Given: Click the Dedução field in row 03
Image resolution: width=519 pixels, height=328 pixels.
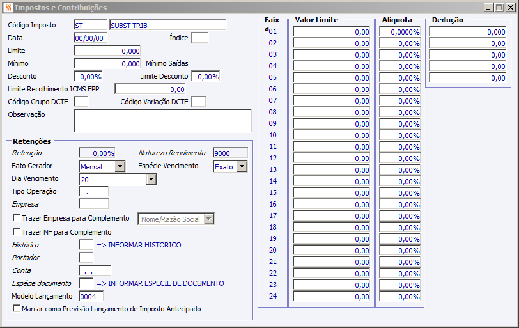Looking at the screenshot, I should 468,54.
